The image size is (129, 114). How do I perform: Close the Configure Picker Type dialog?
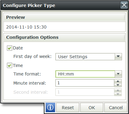[124, 5]
